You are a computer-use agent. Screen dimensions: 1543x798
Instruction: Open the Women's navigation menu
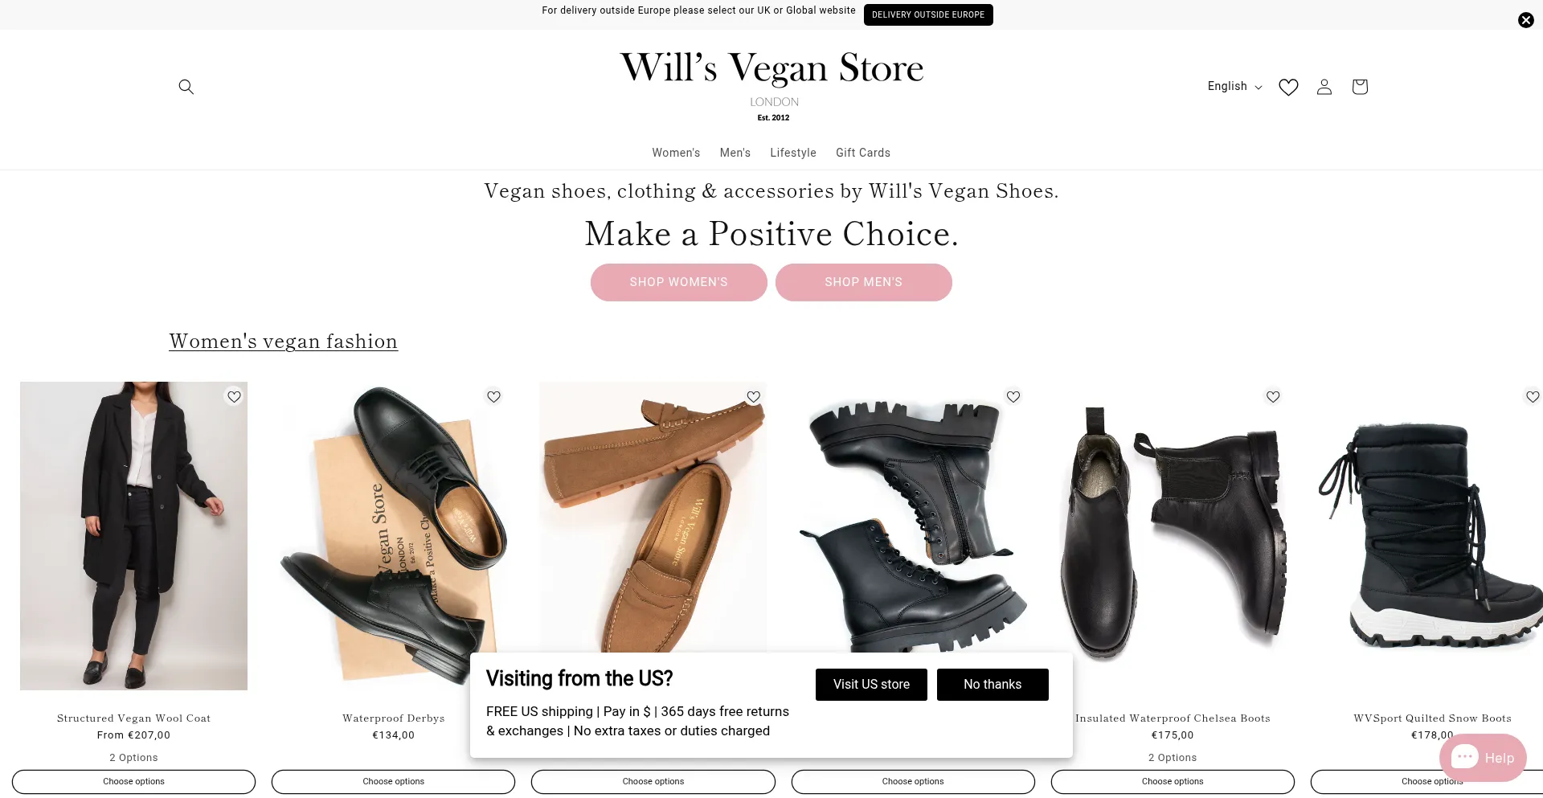point(676,153)
